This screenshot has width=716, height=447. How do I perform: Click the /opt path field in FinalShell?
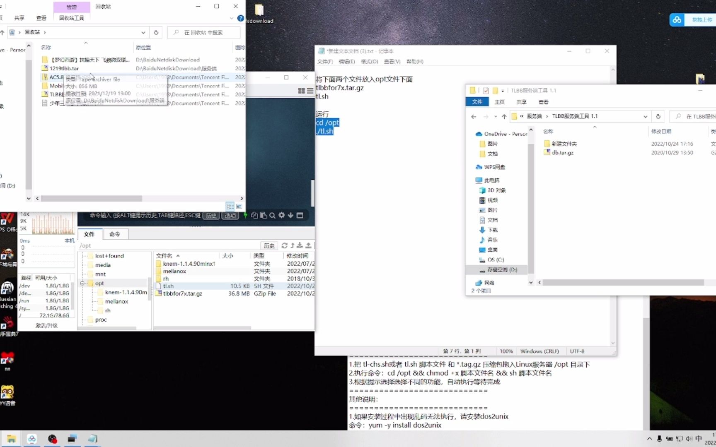pos(169,245)
